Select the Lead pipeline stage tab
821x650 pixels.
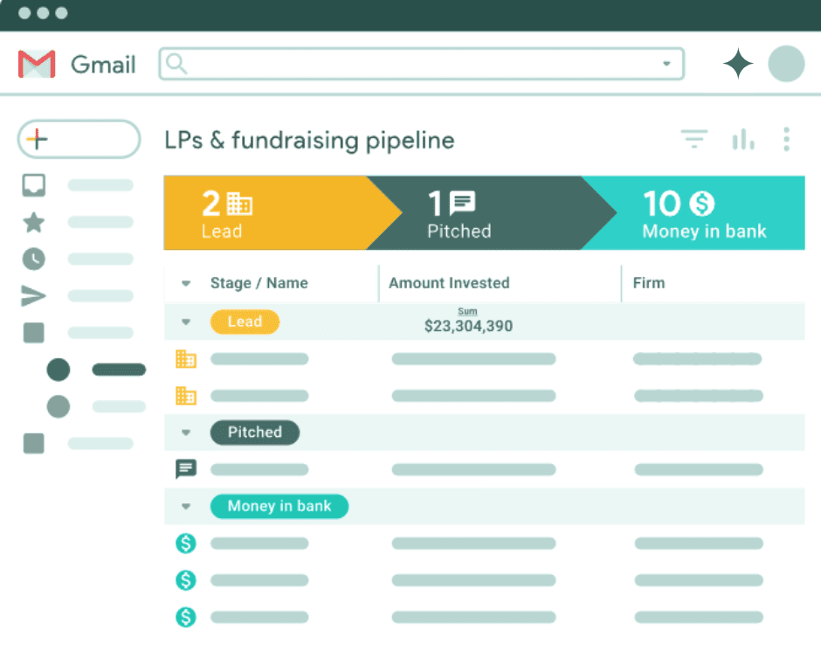coord(262,213)
